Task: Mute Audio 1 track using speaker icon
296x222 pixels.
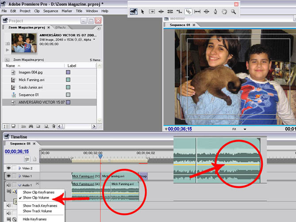Action: [x=8, y=184]
